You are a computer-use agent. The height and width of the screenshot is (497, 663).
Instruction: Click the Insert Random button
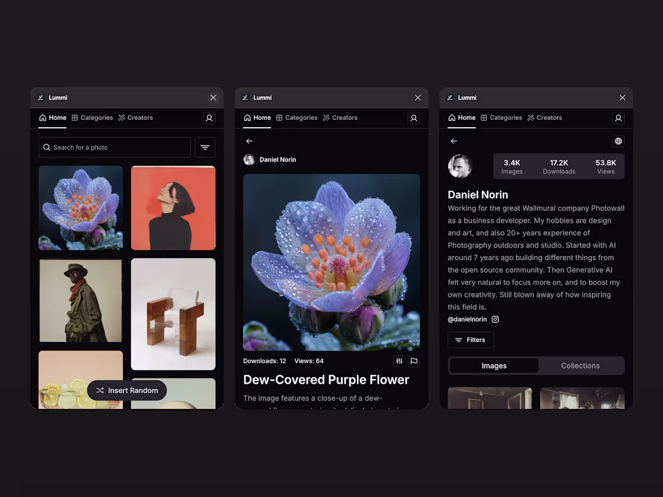pyautogui.click(x=127, y=390)
